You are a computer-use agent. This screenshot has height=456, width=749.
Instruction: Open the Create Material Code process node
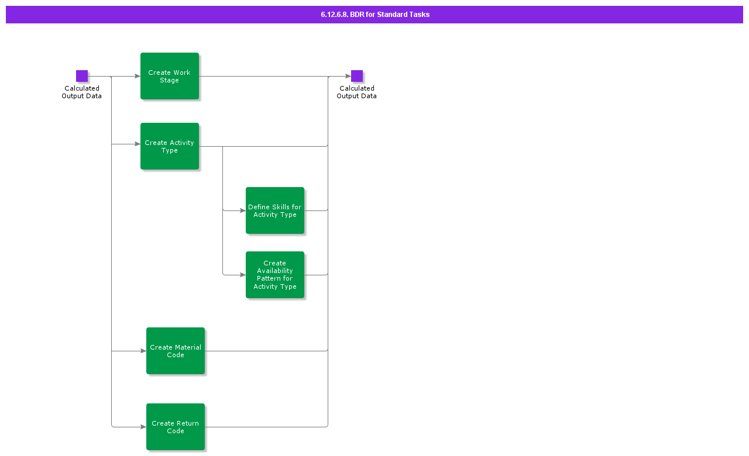click(176, 351)
